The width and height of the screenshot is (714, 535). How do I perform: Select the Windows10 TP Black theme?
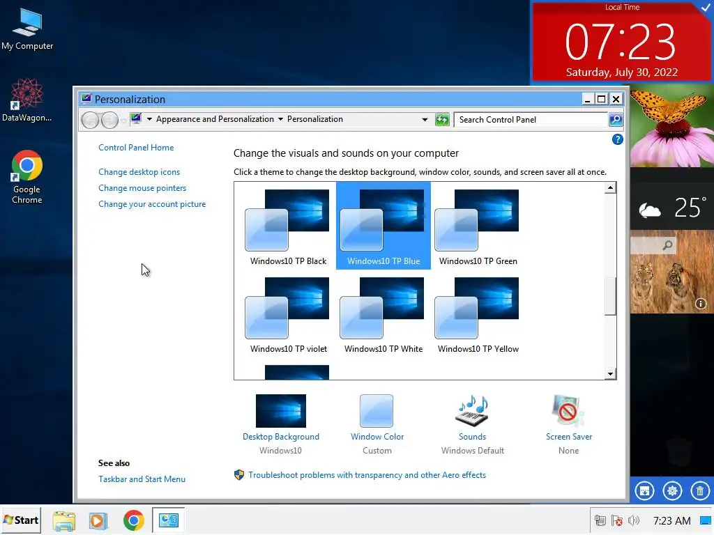click(288, 226)
